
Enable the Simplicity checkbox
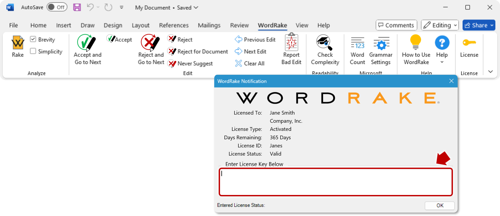[x=33, y=51]
